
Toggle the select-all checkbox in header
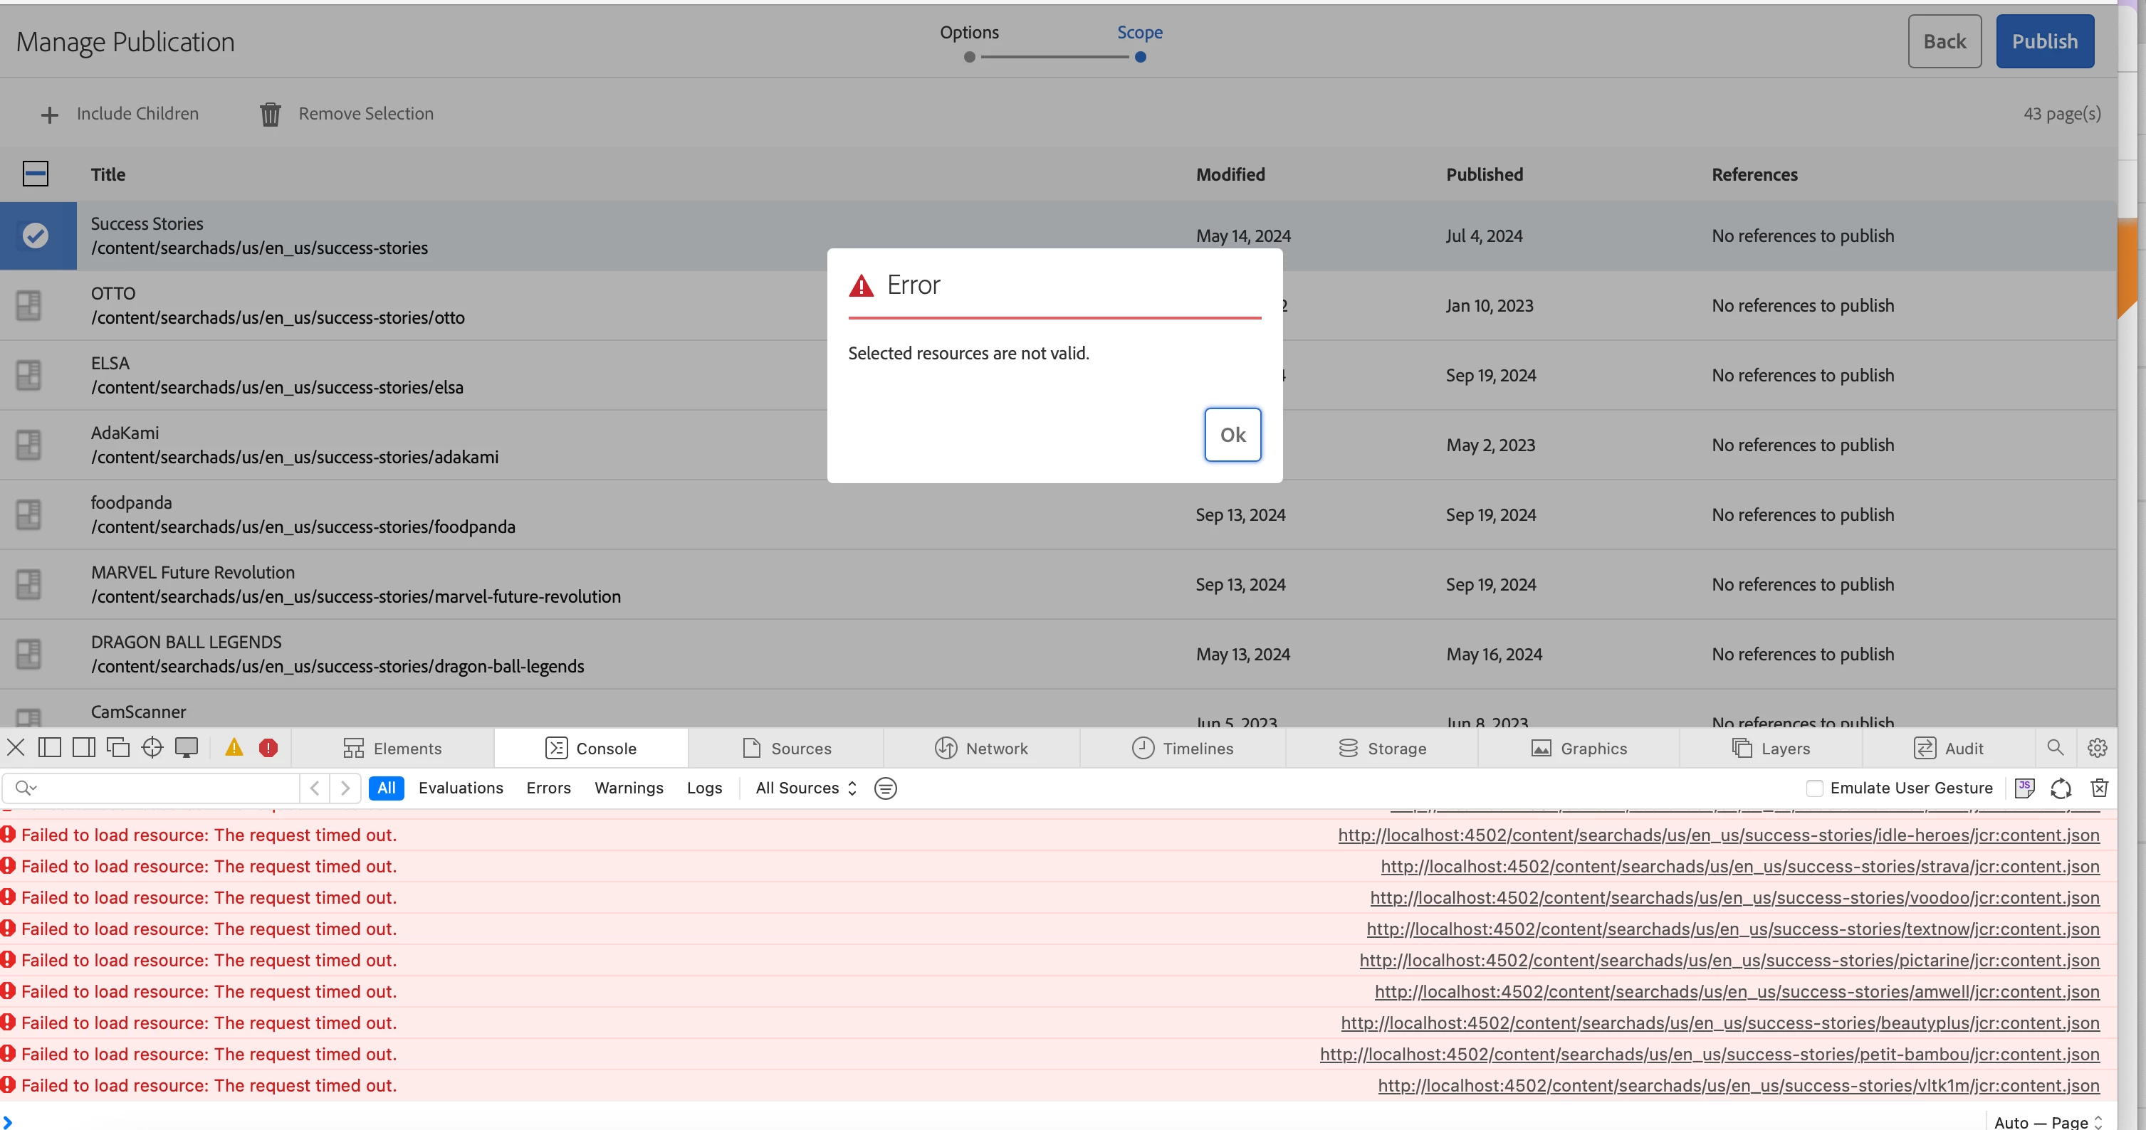[35, 174]
